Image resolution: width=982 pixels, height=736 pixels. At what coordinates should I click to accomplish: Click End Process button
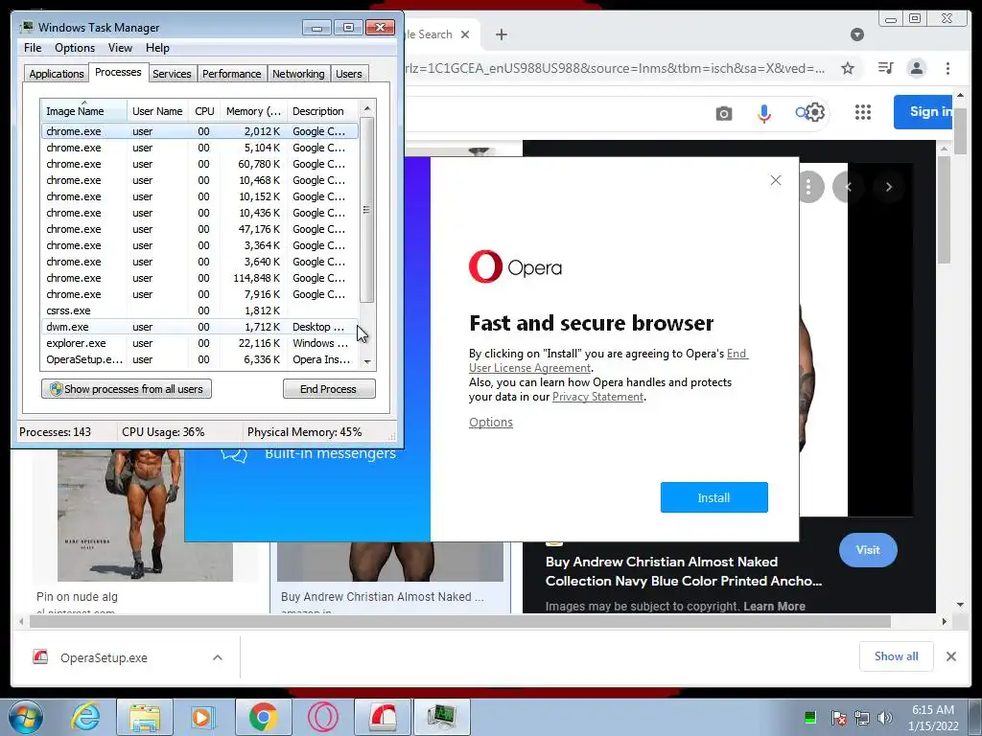coord(329,389)
